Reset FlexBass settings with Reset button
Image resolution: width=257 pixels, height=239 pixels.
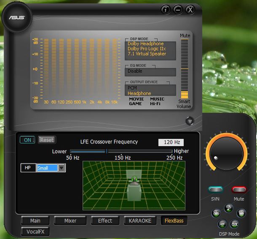(47, 140)
